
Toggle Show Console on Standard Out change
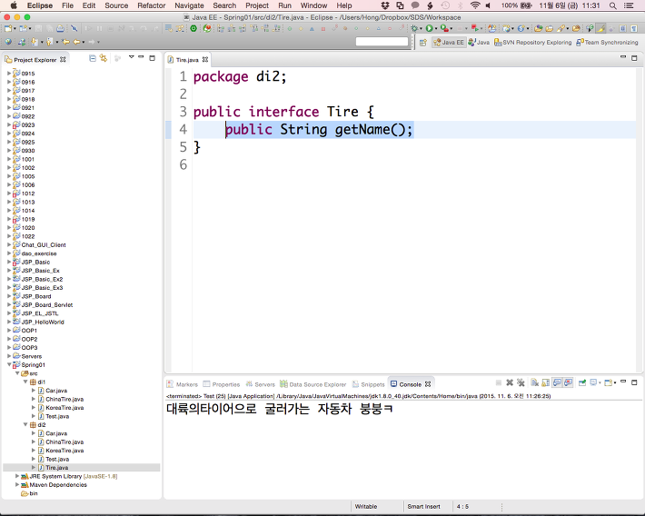pos(558,382)
